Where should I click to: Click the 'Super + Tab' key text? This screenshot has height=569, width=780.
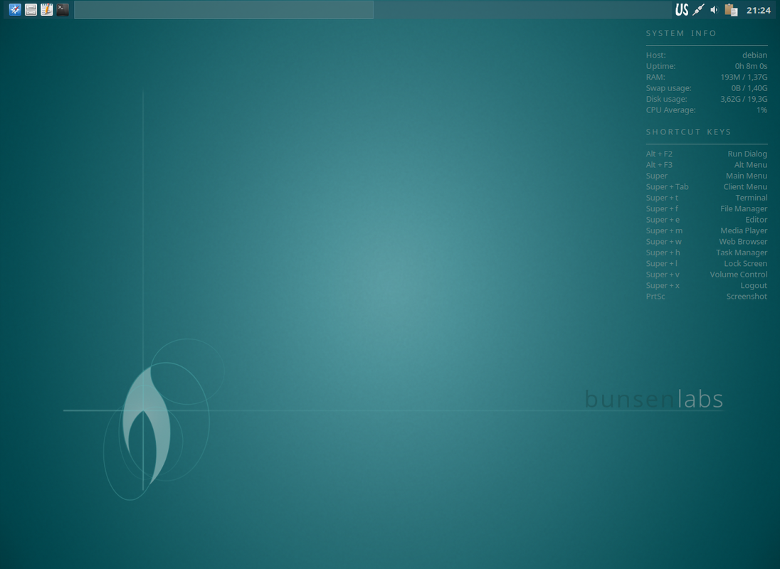[667, 187]
